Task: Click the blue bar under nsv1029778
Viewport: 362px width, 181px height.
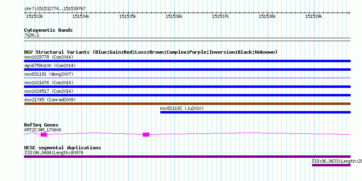Action: (x=187, y=61)
